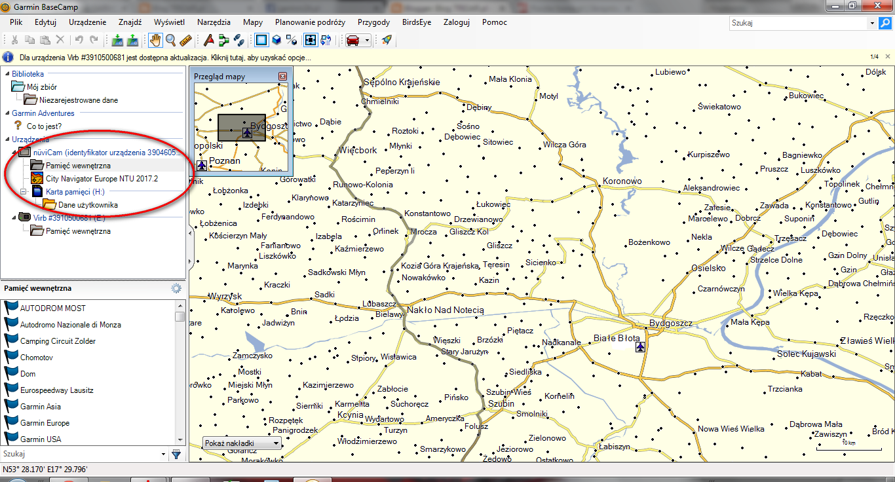This screenshot has height=482, width=895.
Task: Open the Plik menu
Action: pyautogui.click(x=16, y=22)
